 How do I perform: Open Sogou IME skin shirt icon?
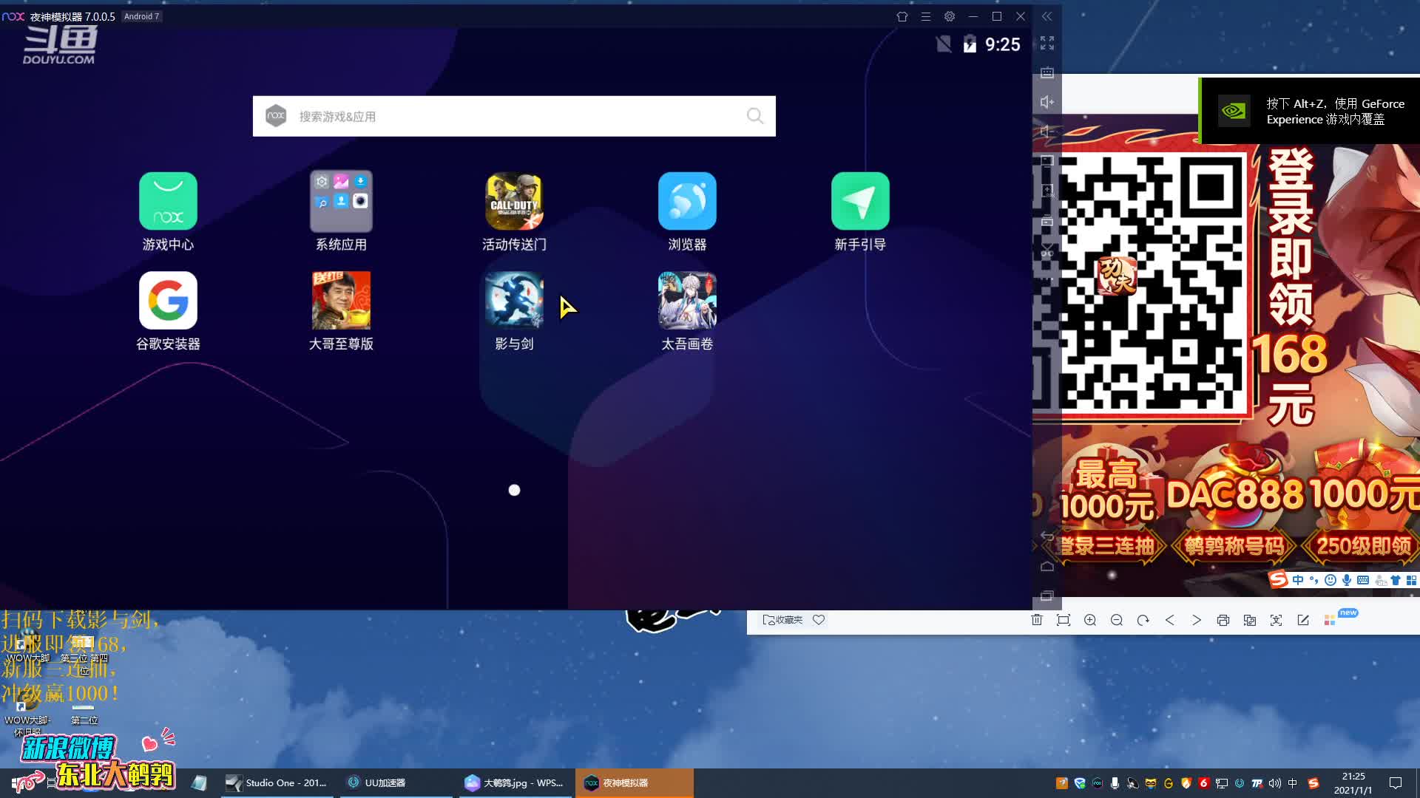[1396, 580]
